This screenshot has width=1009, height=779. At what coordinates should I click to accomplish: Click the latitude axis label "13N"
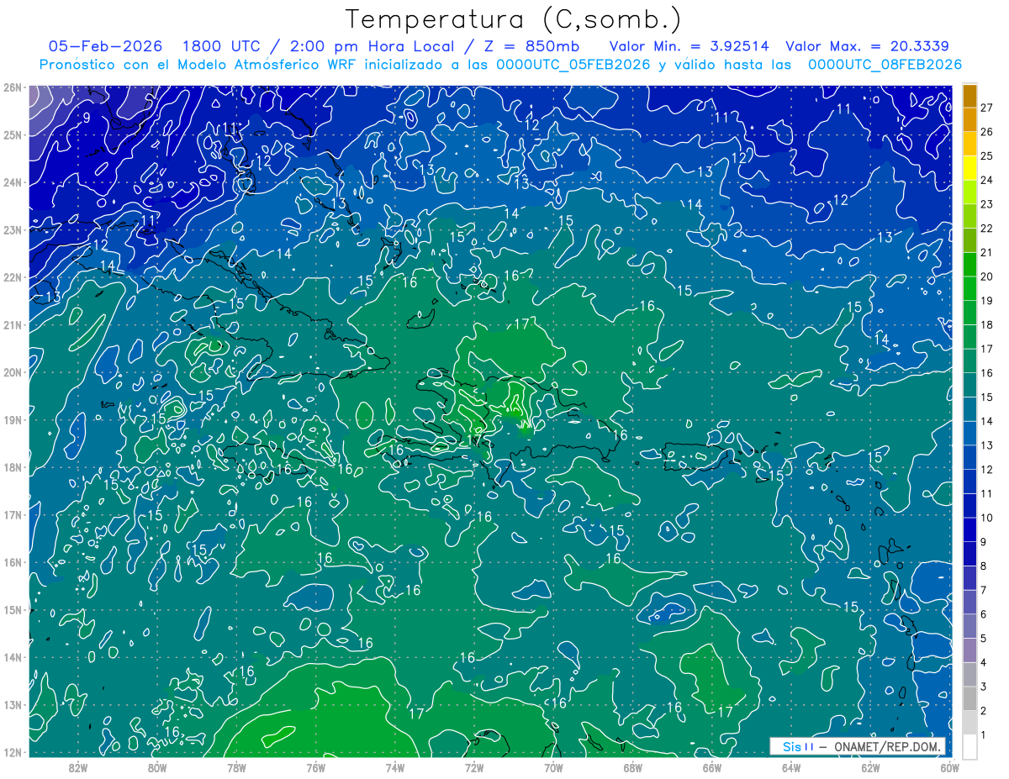(12, 704)
